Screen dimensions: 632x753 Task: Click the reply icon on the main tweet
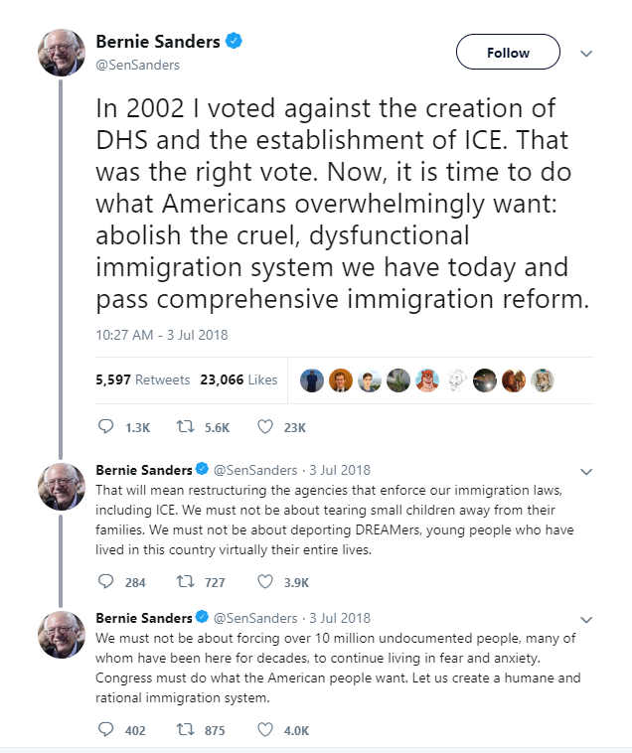[105, 426]
